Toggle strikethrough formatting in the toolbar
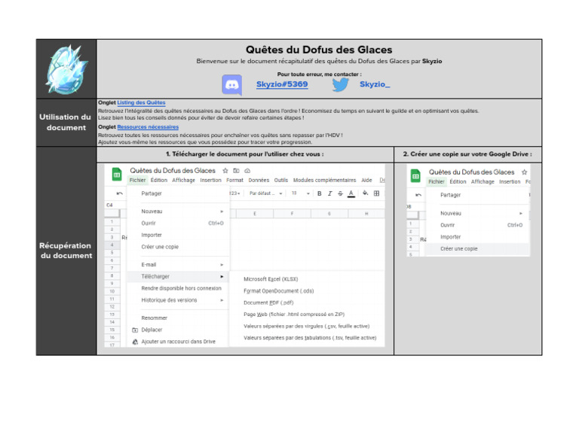 point(340,193)
